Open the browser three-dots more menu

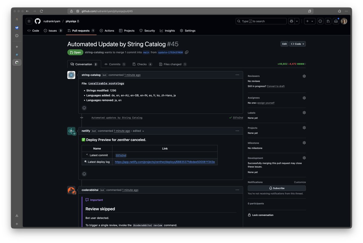[x=347, y=11]
